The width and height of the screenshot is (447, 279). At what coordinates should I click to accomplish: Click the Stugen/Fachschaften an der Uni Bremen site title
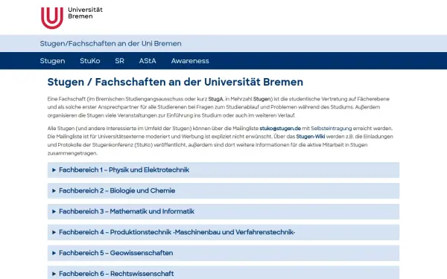coord(110,44)
